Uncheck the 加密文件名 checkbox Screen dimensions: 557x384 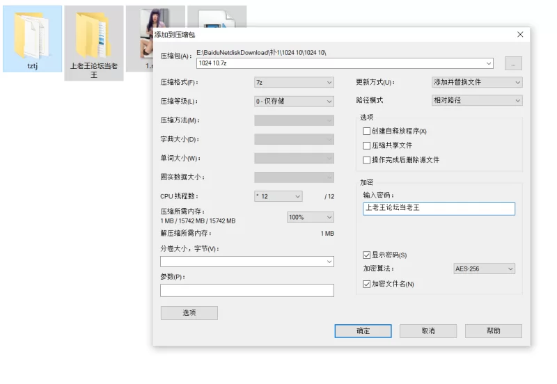(367, 284)
